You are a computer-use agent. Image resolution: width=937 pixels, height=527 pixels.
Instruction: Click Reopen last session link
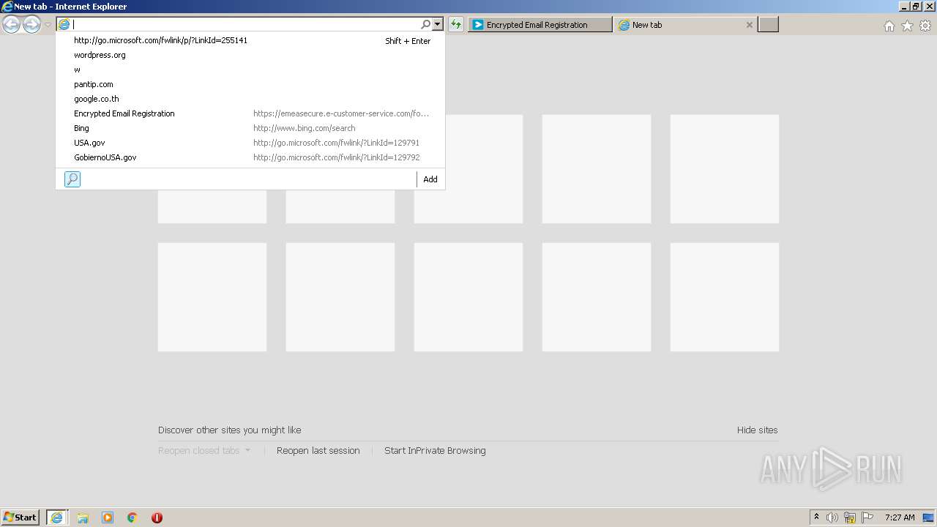pyautogui.click(x=318, y=451)
